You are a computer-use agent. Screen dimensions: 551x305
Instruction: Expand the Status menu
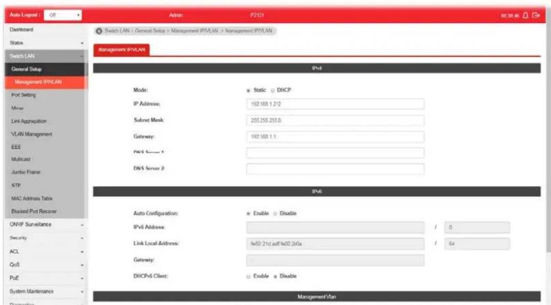[x=45, y=43]
